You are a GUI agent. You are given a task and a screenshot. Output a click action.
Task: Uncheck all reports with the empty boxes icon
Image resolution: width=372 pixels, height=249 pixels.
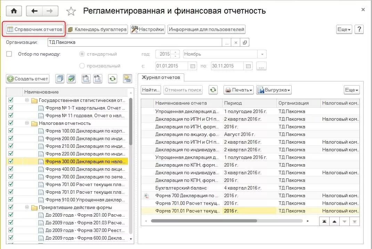pyautogui.click(x=60, y=79)
